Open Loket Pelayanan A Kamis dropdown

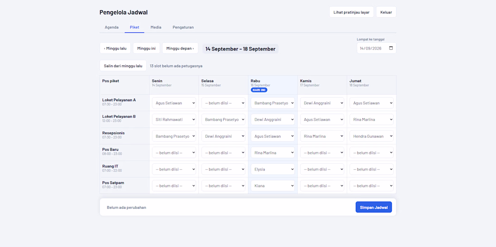coord(322,103)
